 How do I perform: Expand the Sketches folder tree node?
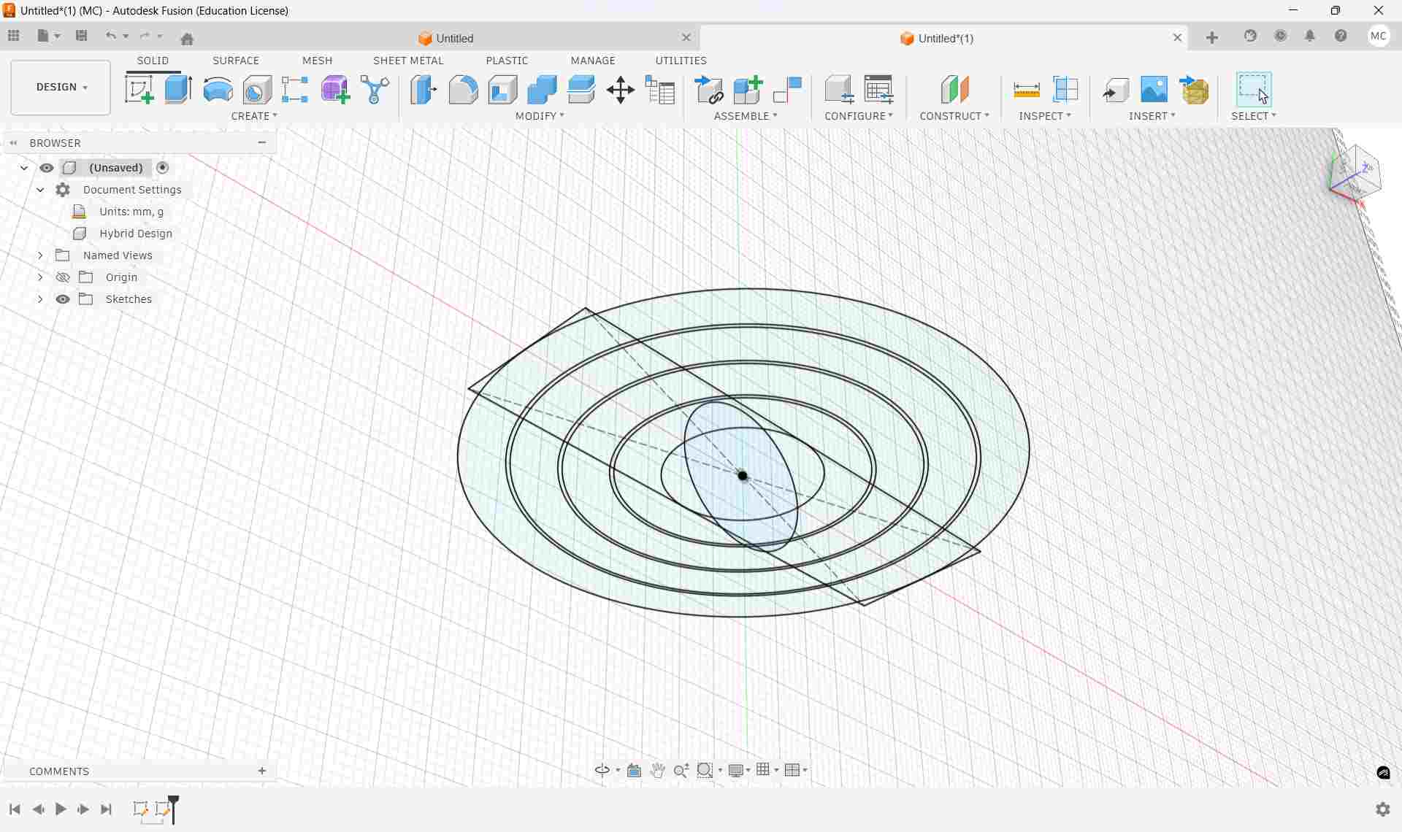40,299
